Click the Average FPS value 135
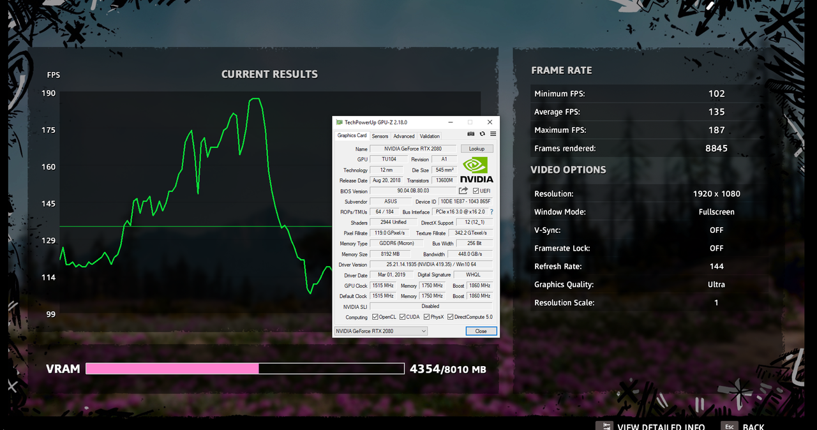The height and width of the screenshot is (430, 817). 716,112
